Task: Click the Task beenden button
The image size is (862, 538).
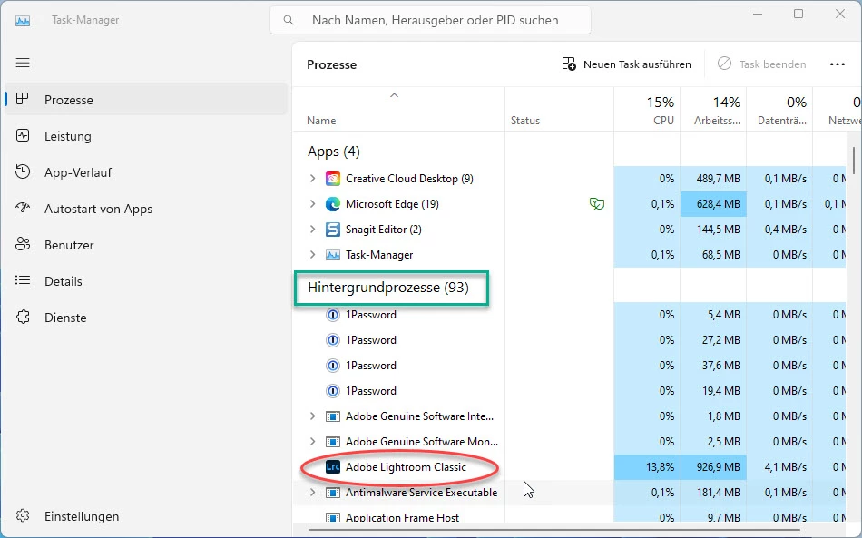Action: (x=761, y=64)
